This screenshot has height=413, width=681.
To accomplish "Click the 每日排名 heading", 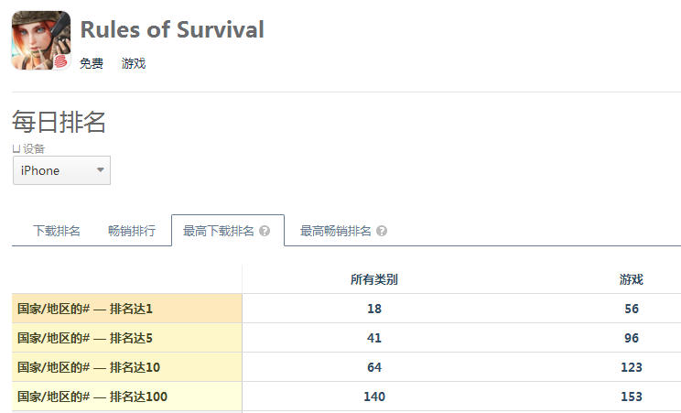I will (59, 121).
